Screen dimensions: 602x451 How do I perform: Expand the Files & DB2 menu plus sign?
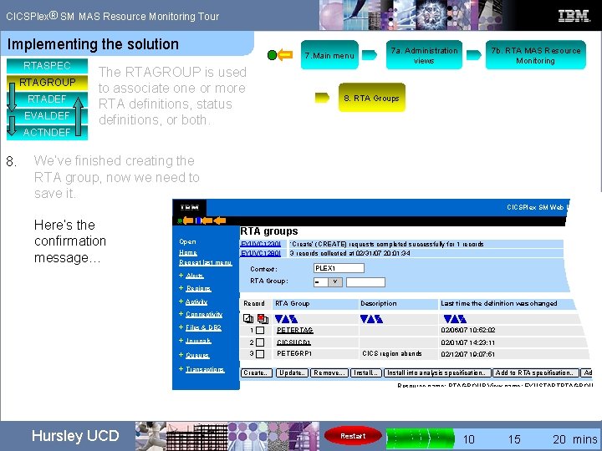click(181, 327)
